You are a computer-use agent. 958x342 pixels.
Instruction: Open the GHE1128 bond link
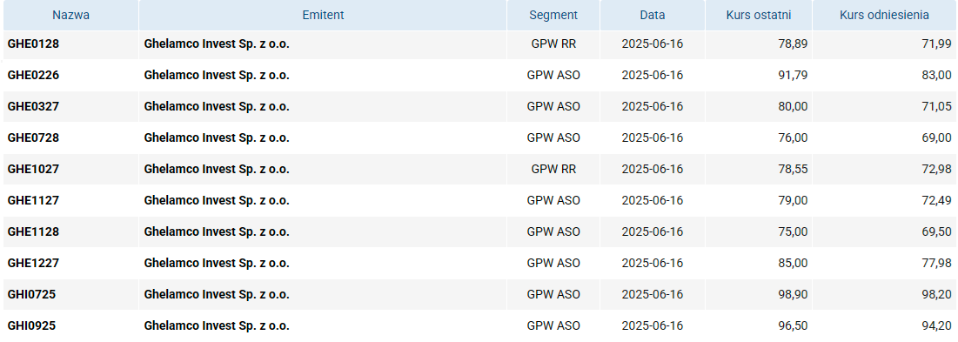pyautogui.click(x=33, y=232)
